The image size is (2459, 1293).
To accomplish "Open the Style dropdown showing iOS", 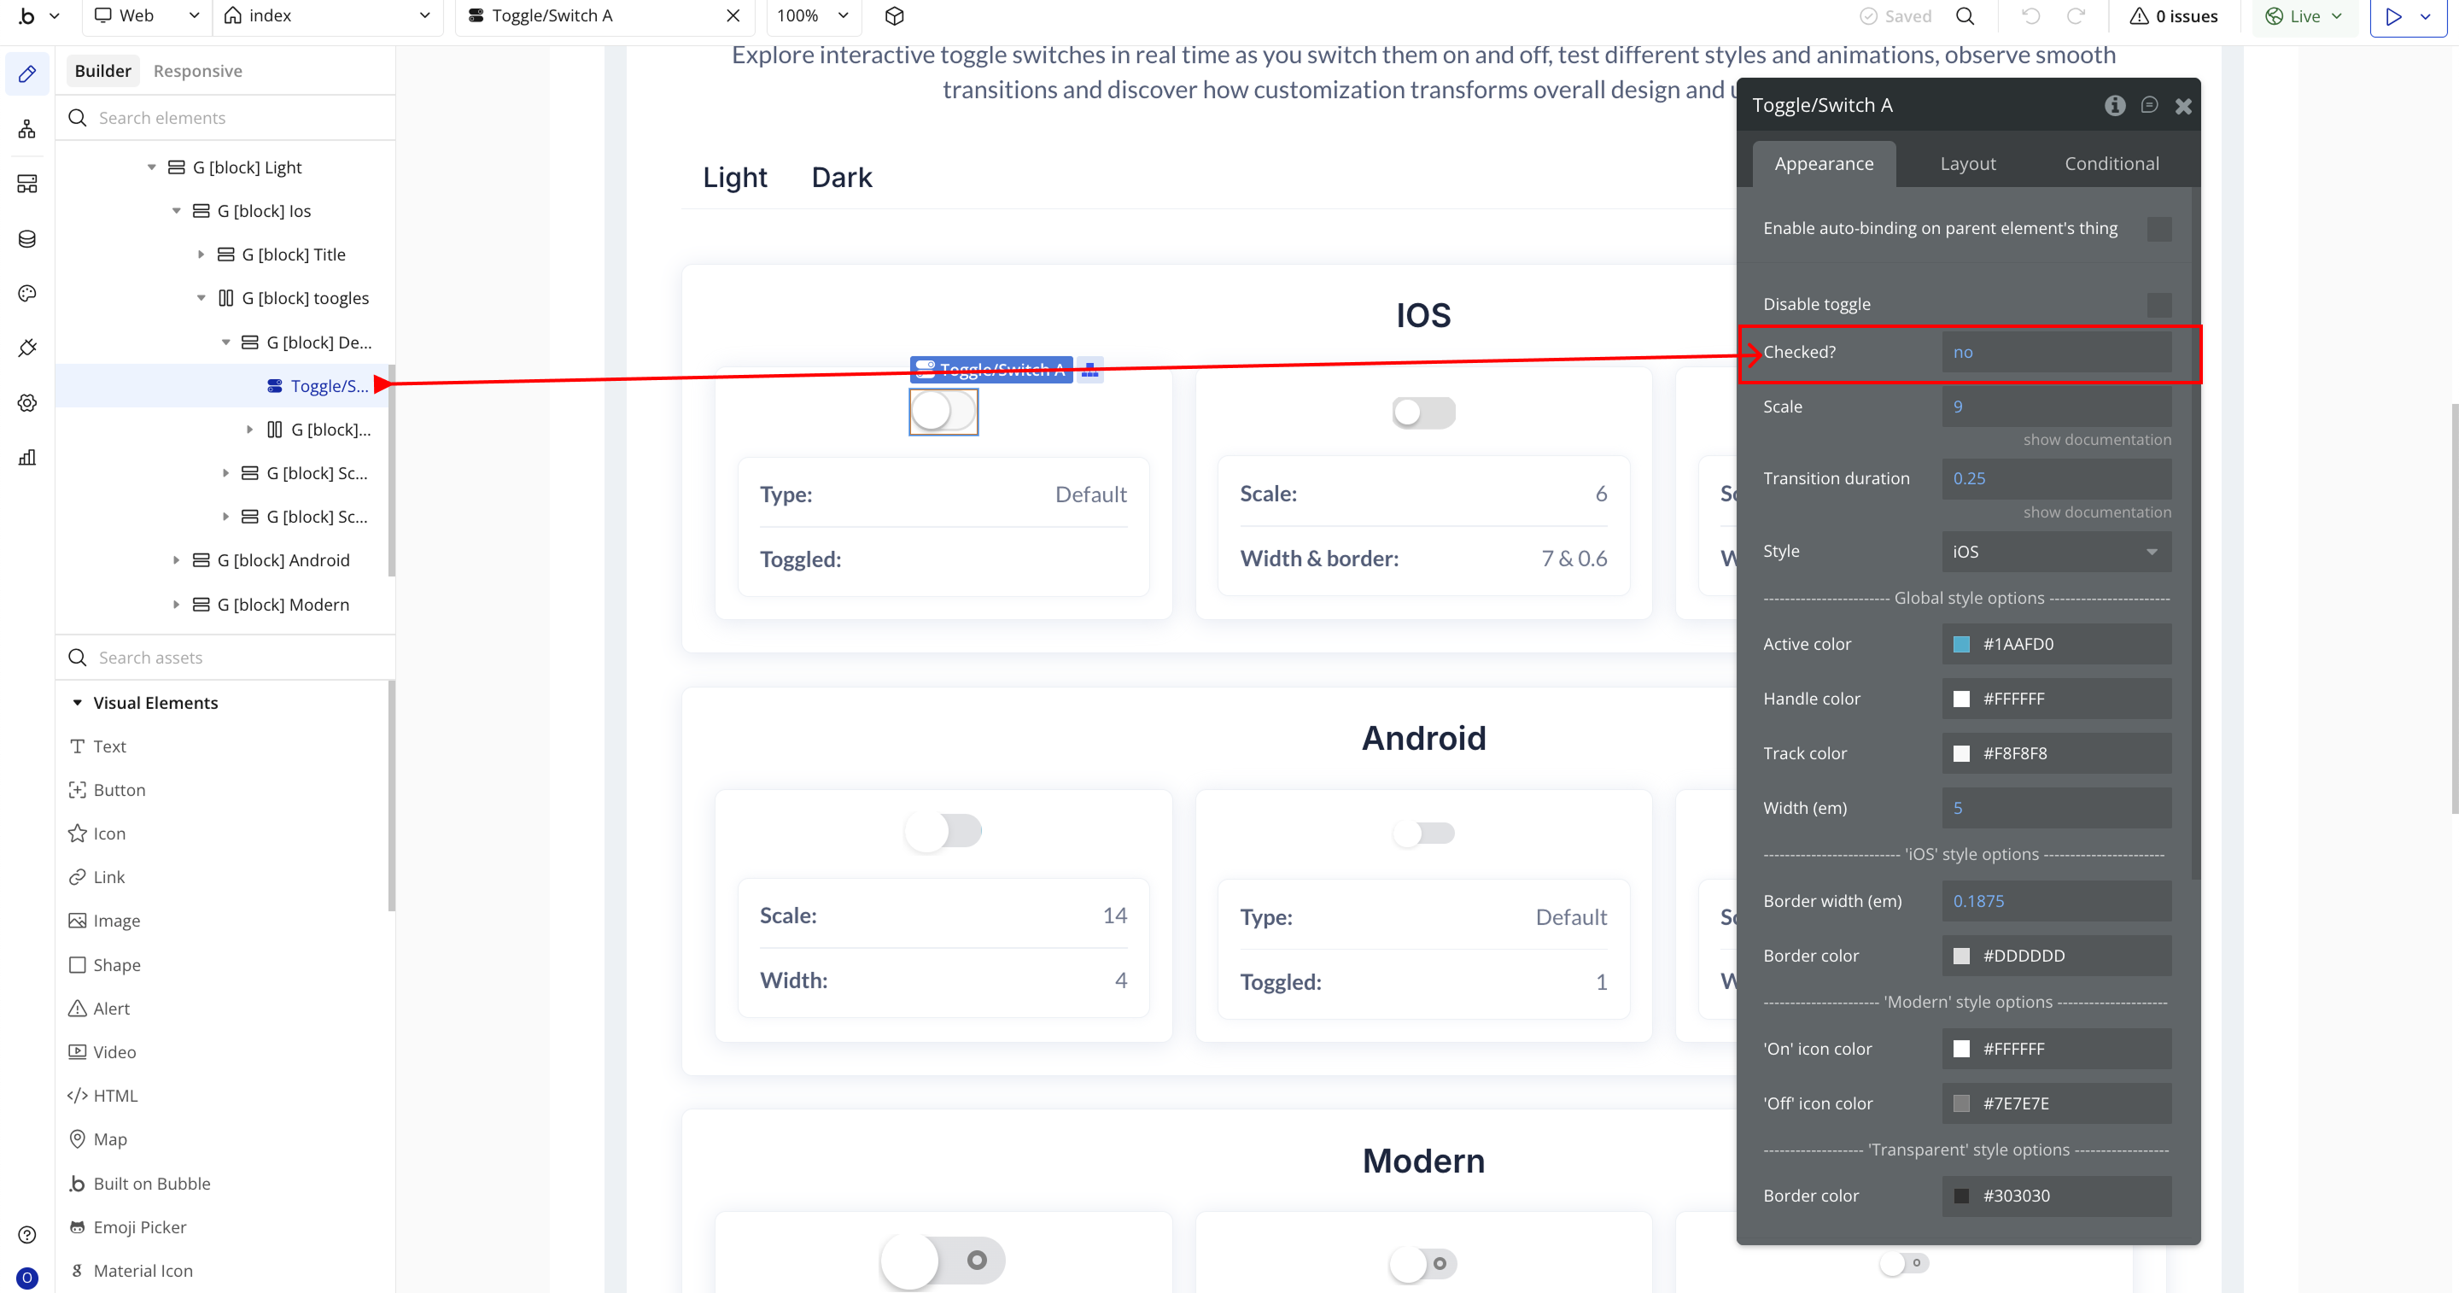I will pos(2055,552).
